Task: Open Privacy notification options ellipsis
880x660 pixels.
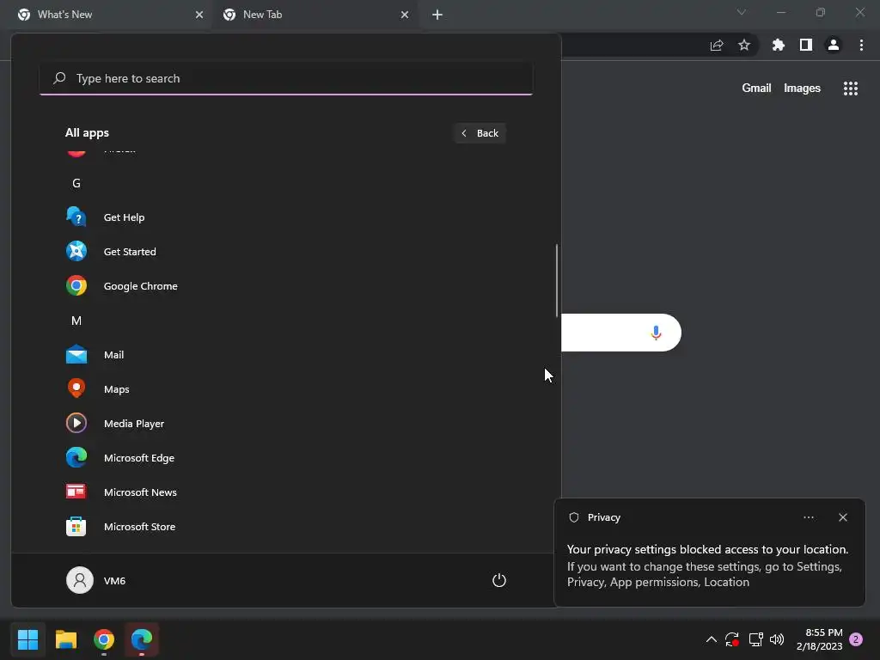Action: click(x=809, y=517)
